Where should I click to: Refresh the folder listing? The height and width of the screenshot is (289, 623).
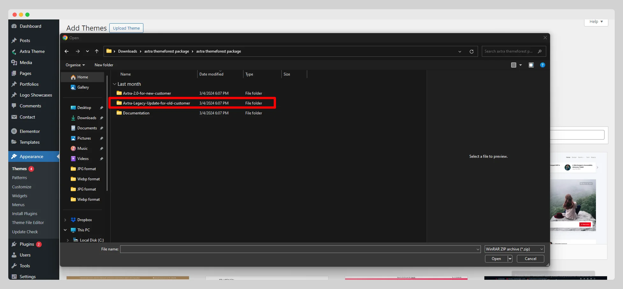[472, 52]
